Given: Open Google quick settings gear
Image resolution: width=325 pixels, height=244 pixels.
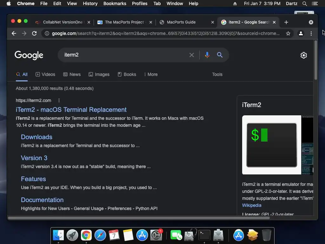Looking at the screenshot, I should 304,55.
